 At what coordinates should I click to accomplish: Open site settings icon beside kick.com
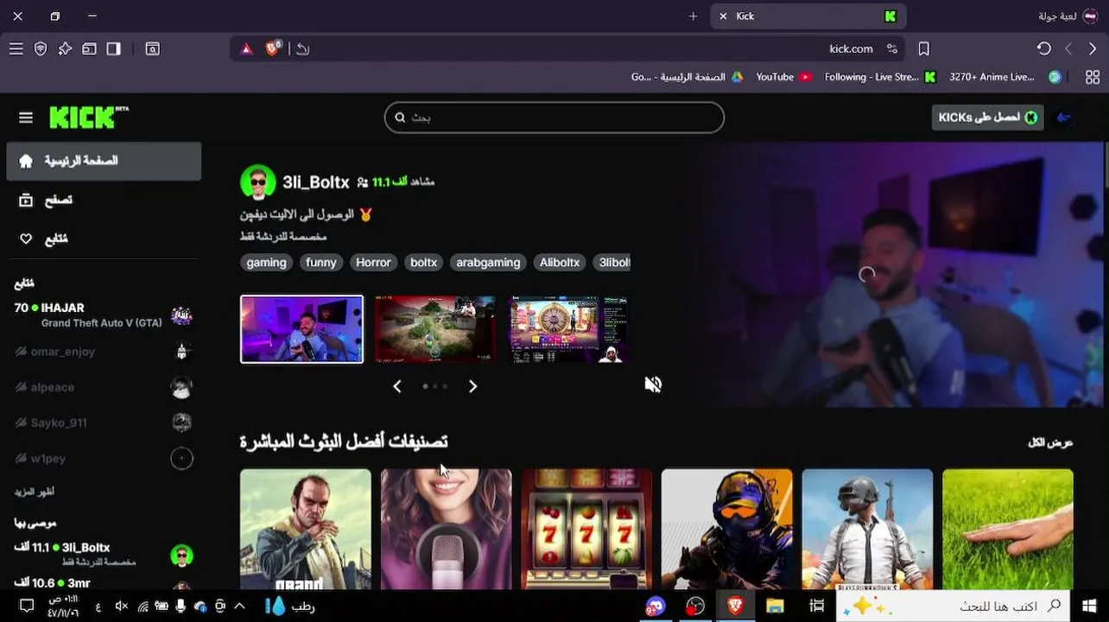click(892, 49)
